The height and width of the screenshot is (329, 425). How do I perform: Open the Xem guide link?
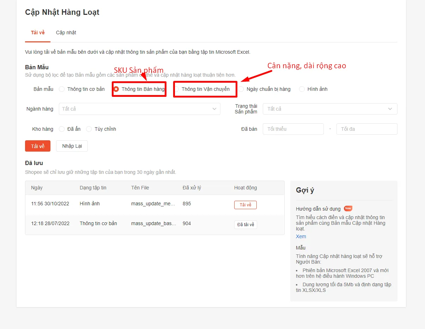(x=301, y=236)
